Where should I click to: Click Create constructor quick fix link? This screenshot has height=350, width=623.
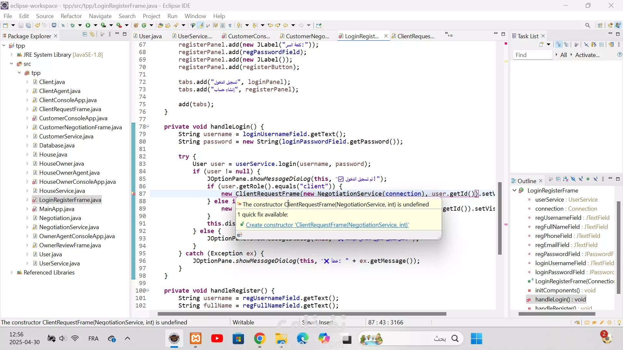(327, 225)
